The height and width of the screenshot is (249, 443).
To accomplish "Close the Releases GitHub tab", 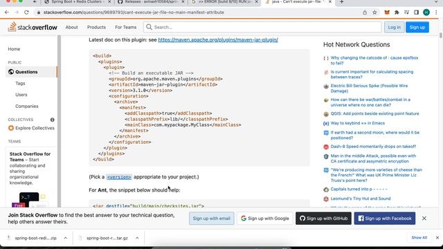I will point(183,2).
